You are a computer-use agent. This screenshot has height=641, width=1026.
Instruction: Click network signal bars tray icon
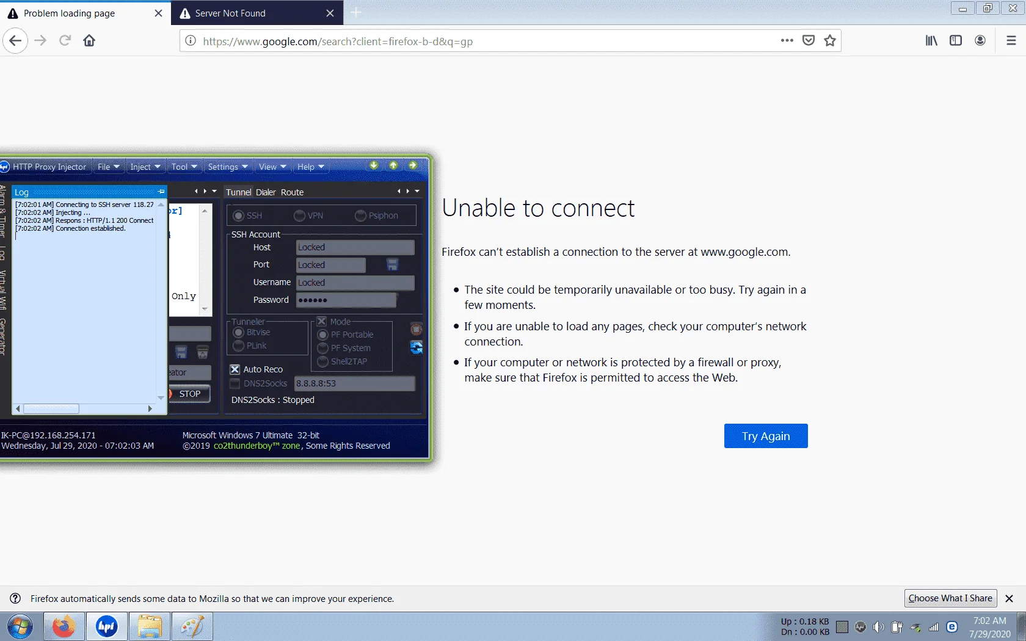934,627
